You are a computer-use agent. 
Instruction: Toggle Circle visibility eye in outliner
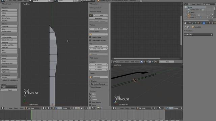pos(208,17)
